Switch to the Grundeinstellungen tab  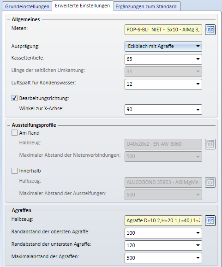point(27,6)
